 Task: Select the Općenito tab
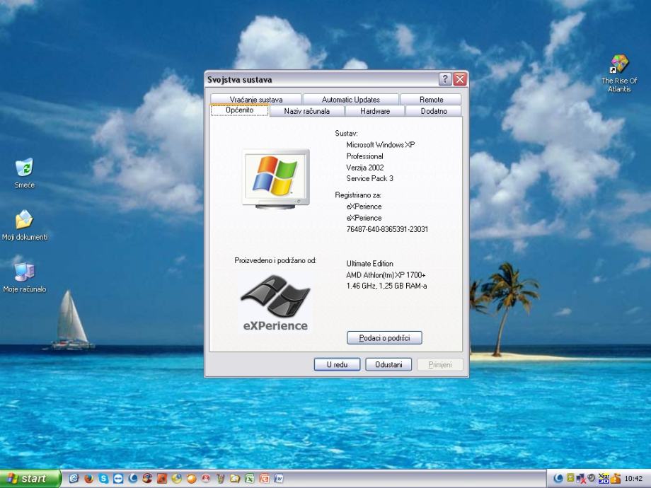(x=240, y=110)
